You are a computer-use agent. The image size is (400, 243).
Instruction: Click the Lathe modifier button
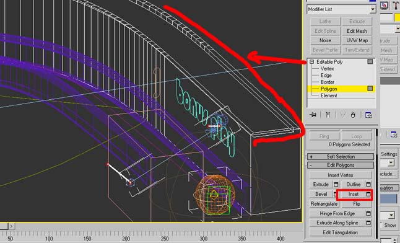pos(325,22)
